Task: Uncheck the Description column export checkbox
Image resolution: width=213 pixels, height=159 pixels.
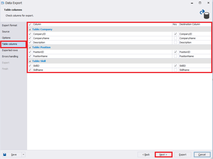Action: tap(30, 42)
